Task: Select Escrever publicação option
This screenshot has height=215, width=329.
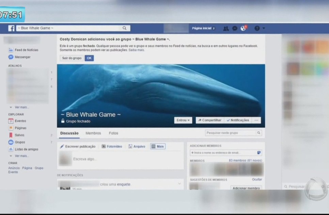Action: (78, 147)
